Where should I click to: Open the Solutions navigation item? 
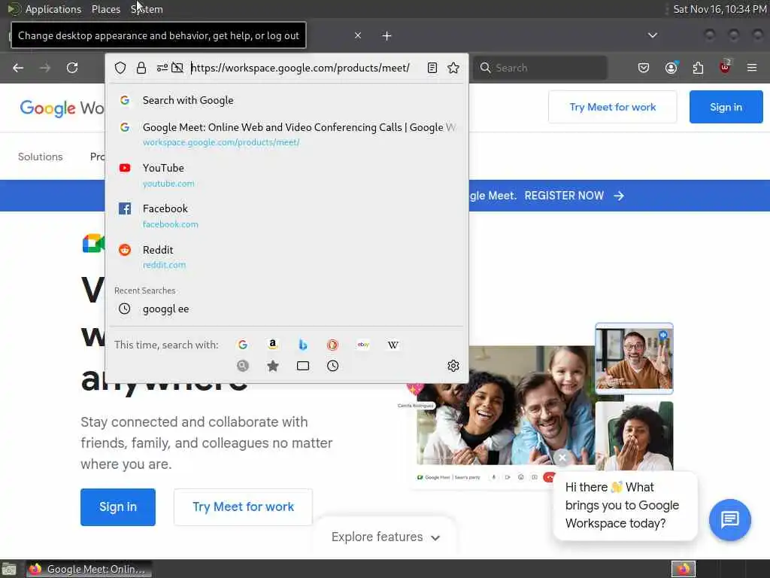coord(41,157)
